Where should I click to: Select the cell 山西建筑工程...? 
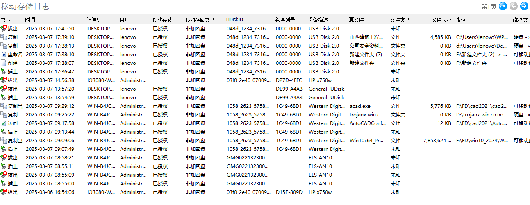(x=366, y=37)
